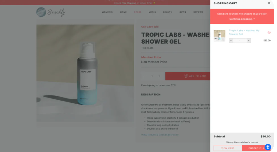Remove Tropic Labs shower gel from cart
Screen dimensions: 277x152
269,32
